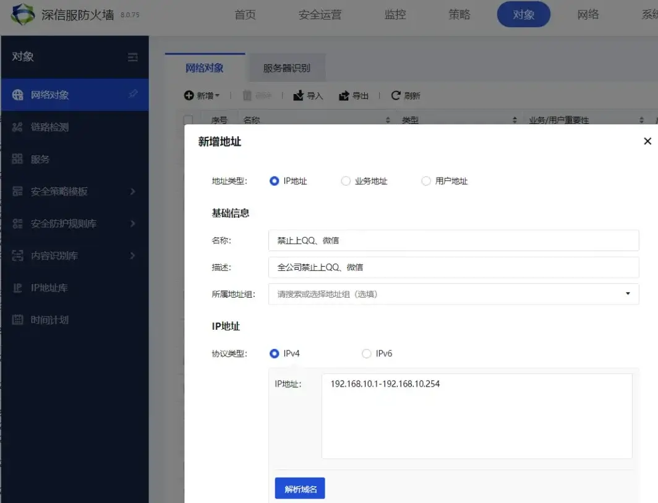Sort by the 名称 column arrows
Viewport: 658px width, 503px height.
coord(388,120)
